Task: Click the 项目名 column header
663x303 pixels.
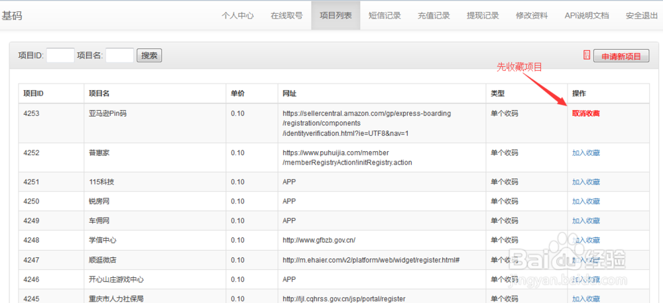Action: [99, 93]
